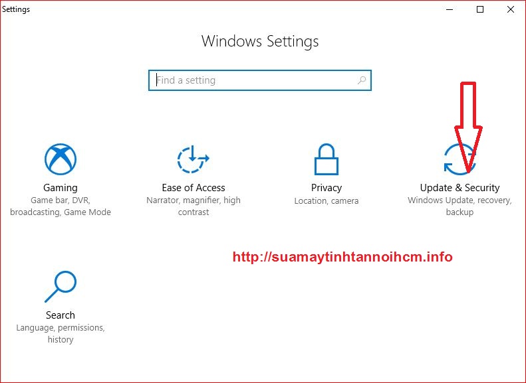Click 'Narrator, magnifier, high contrast' description
This screenshot has width=526, height=383.
(194, 206)
